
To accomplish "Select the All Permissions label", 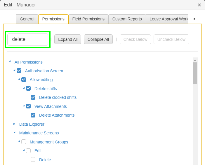I will click(x=29, y=62).
